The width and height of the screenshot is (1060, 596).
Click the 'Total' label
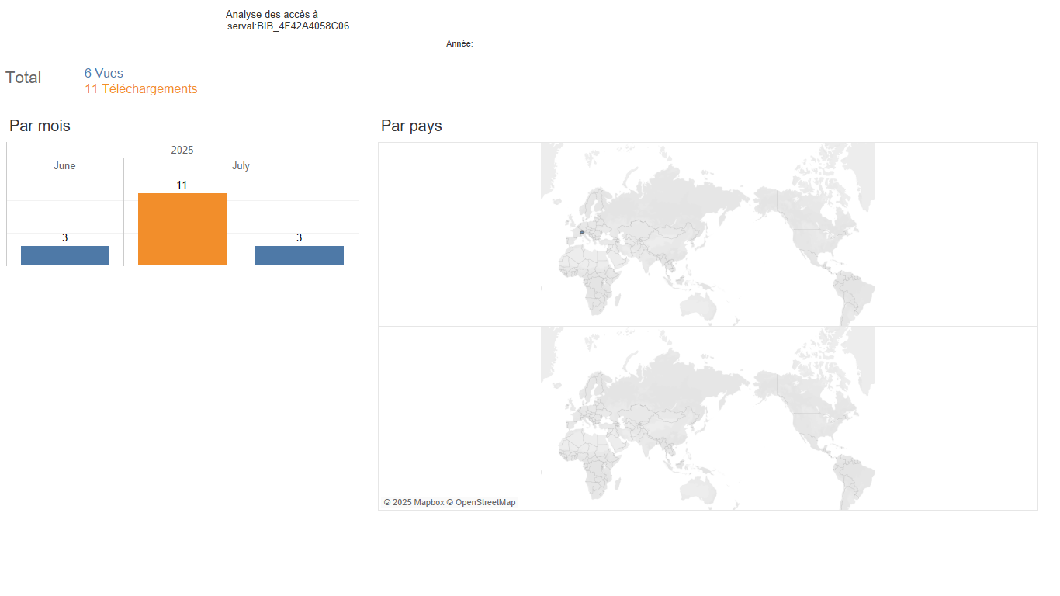coord(23,78)
